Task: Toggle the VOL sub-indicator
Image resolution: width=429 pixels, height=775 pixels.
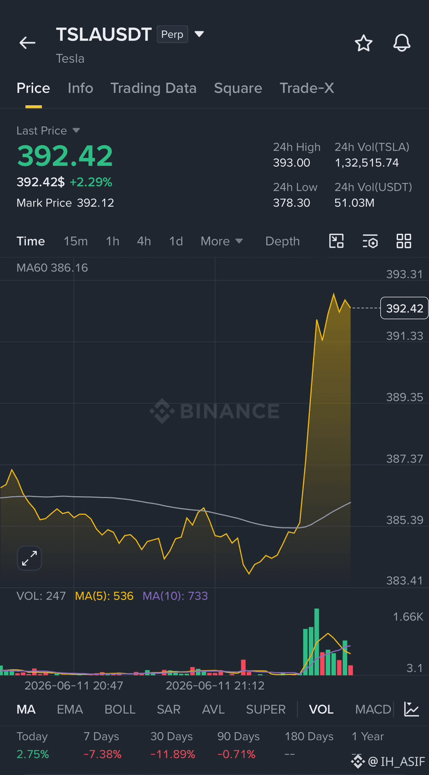Action: pos(321,709)
